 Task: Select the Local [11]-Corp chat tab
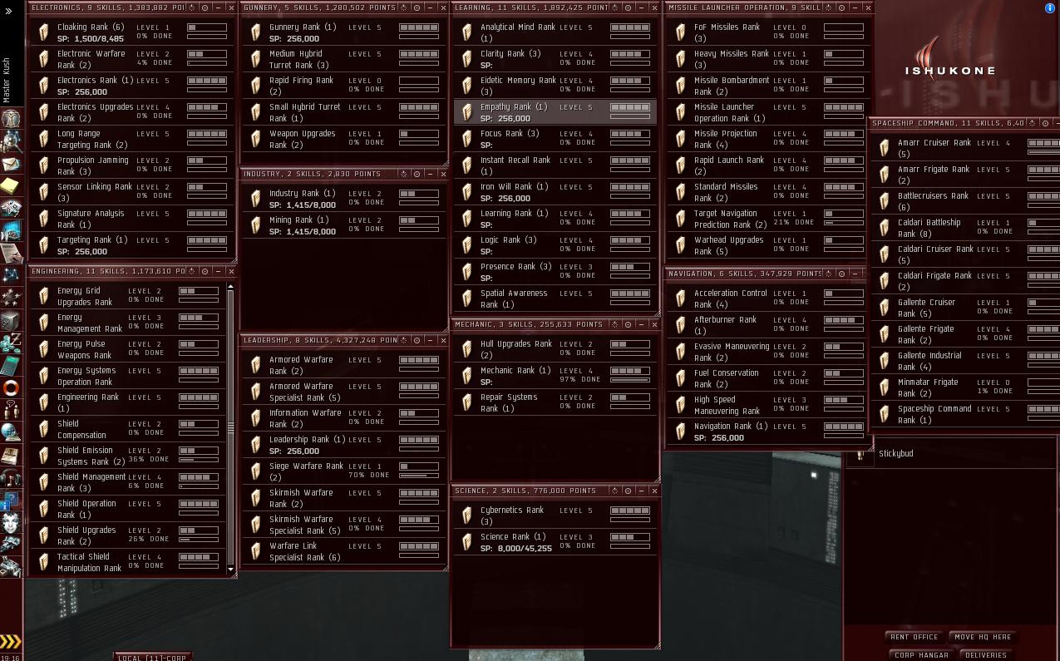[x=152, y=658]
